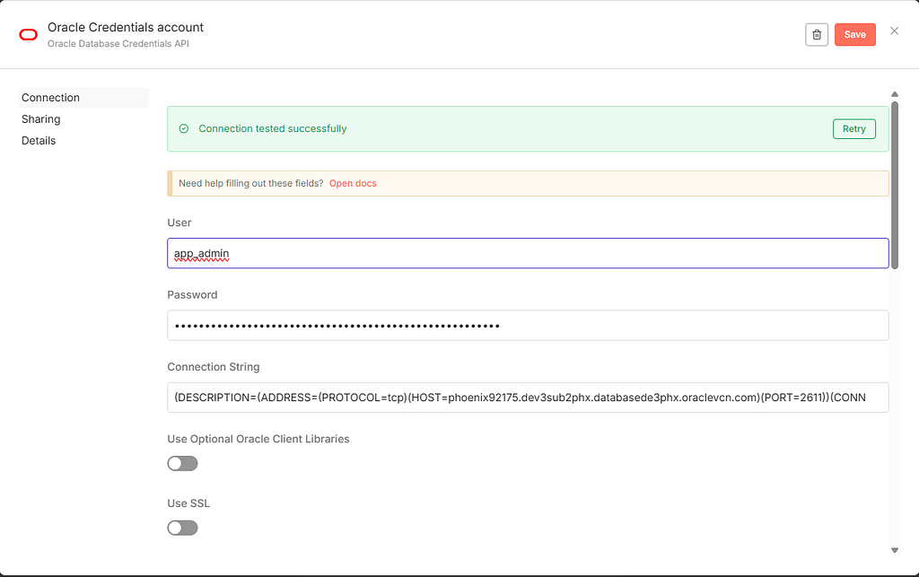919x577 pixels.
Task: Click the 'Oracle Credentials account' title
Action: 126,28
